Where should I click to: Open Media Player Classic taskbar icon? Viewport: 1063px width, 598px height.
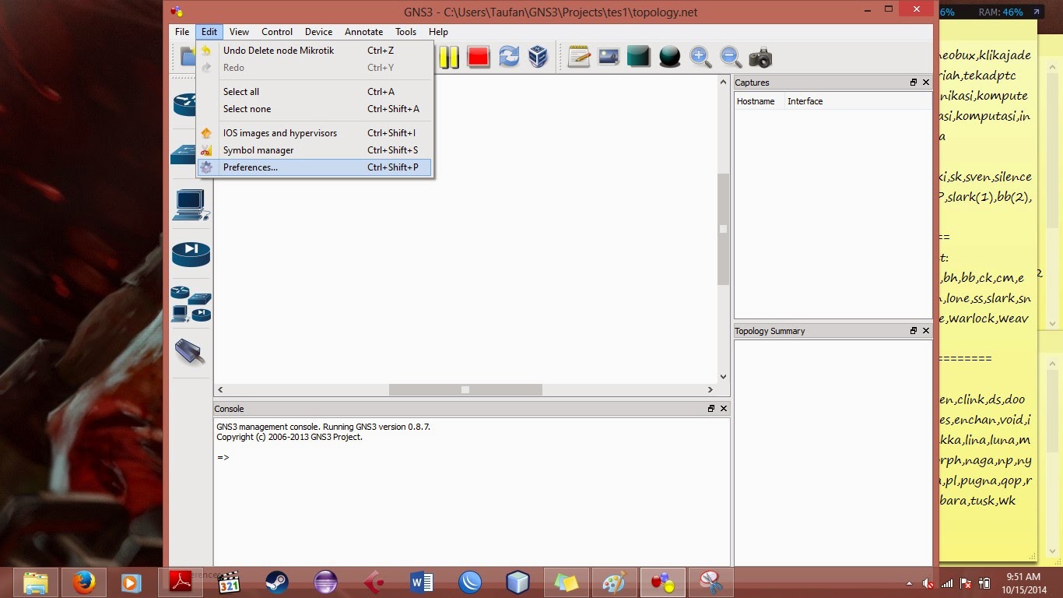point(229,582)
